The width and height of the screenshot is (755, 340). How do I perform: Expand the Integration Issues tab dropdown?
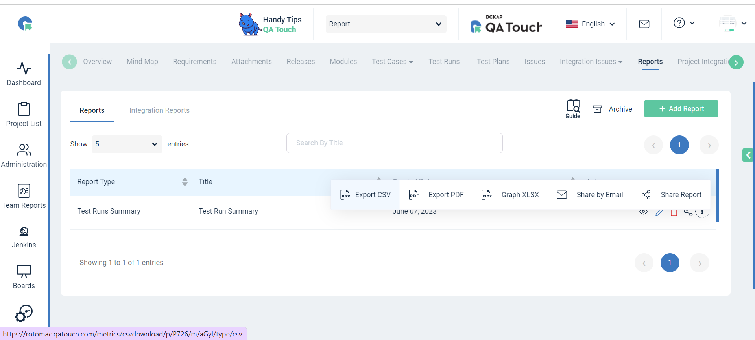(x=591, y=62)
